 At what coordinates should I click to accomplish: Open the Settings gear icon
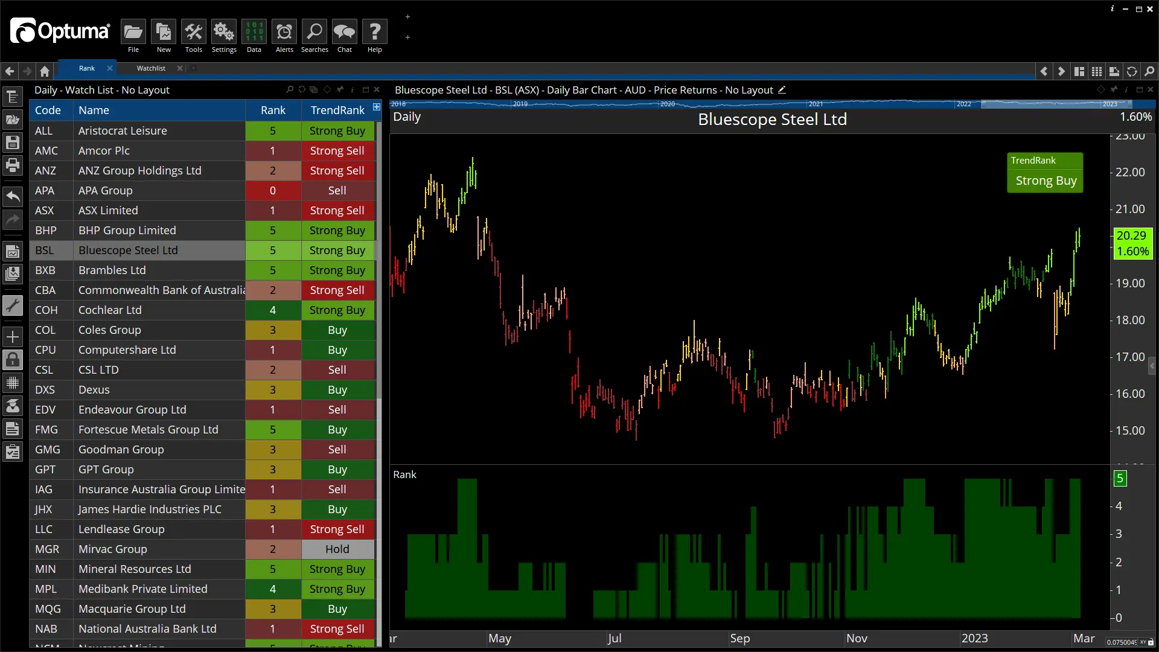click(224, 32)
